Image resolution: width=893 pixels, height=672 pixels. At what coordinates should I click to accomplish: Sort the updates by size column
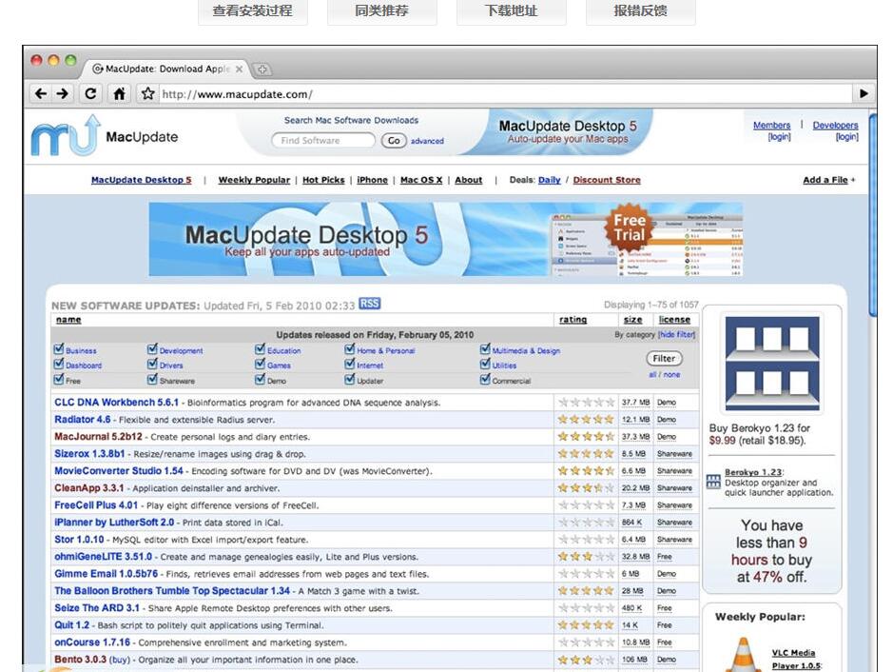[x=632, y=320]
